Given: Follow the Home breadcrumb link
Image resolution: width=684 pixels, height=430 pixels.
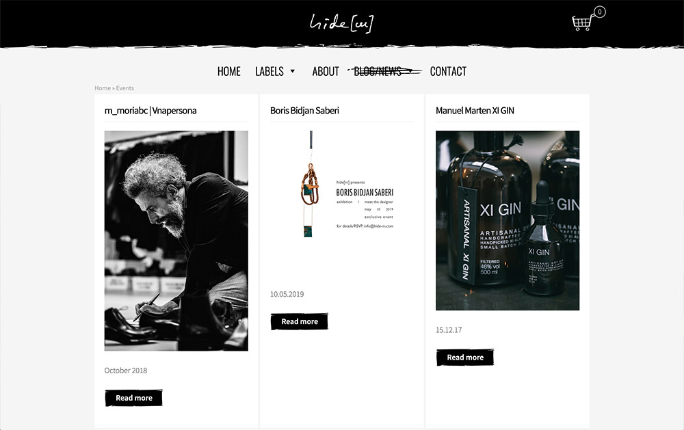Looking at the screenshot, I should (x=103, y=88).
